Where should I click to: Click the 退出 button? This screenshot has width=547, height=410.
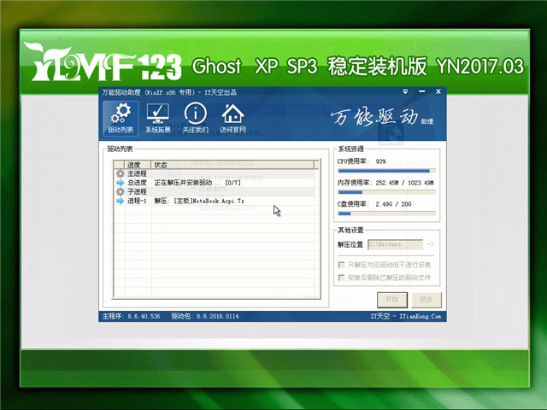tap(426, 300)
